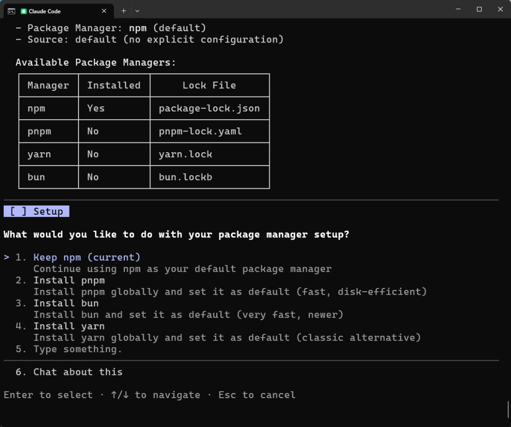Minimize the terminal window
This screenshot has width=511, height=427.
coord(458,9)
